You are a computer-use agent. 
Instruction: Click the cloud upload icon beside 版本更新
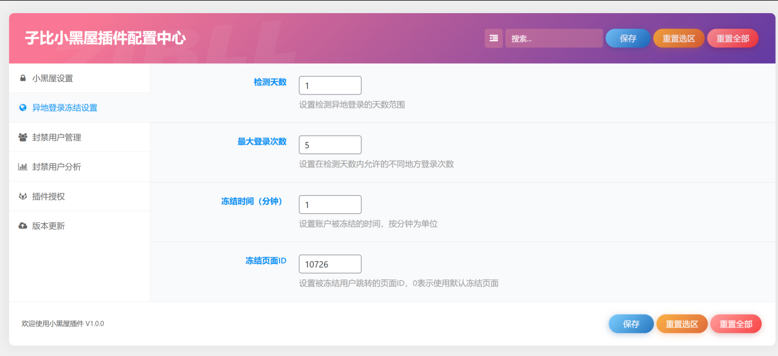click(23, 226)
